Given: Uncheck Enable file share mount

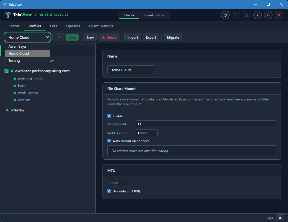Looking at the screenshot, I should point(109,116).
